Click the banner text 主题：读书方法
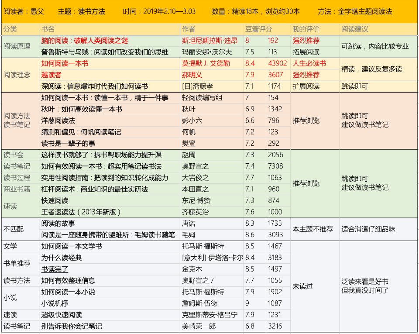 82,11
